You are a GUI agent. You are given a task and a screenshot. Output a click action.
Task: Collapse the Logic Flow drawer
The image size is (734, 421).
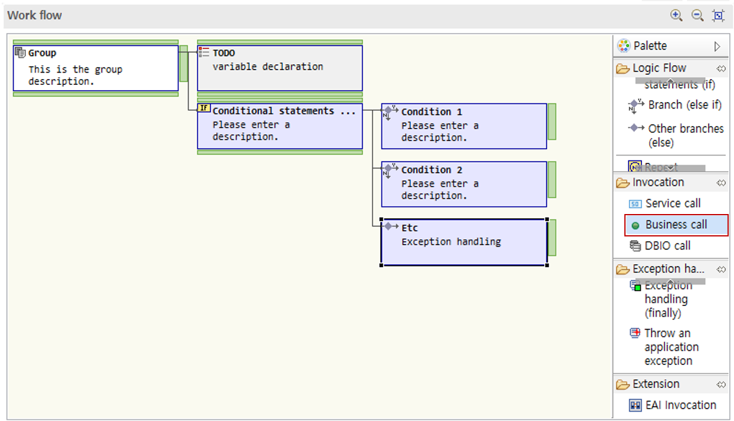[659, 68]
